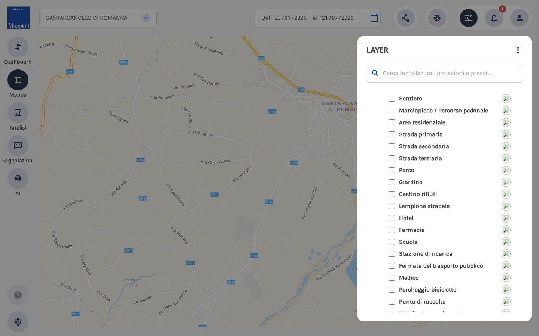Toggle the Parcheggio biciclette checkbox
The width and height of the screenshot is (539, 336).
(x=392, y=290)
